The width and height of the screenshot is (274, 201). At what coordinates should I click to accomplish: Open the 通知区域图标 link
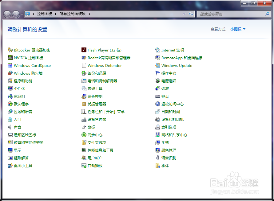[x=25, y=135]
